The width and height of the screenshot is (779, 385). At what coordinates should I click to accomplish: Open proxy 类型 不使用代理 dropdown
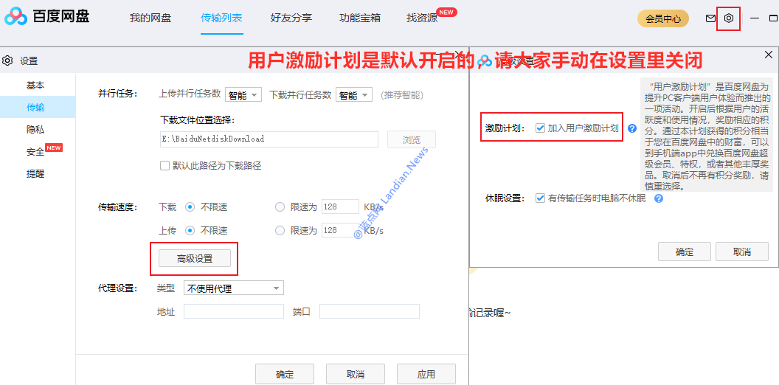click(234, 288)
